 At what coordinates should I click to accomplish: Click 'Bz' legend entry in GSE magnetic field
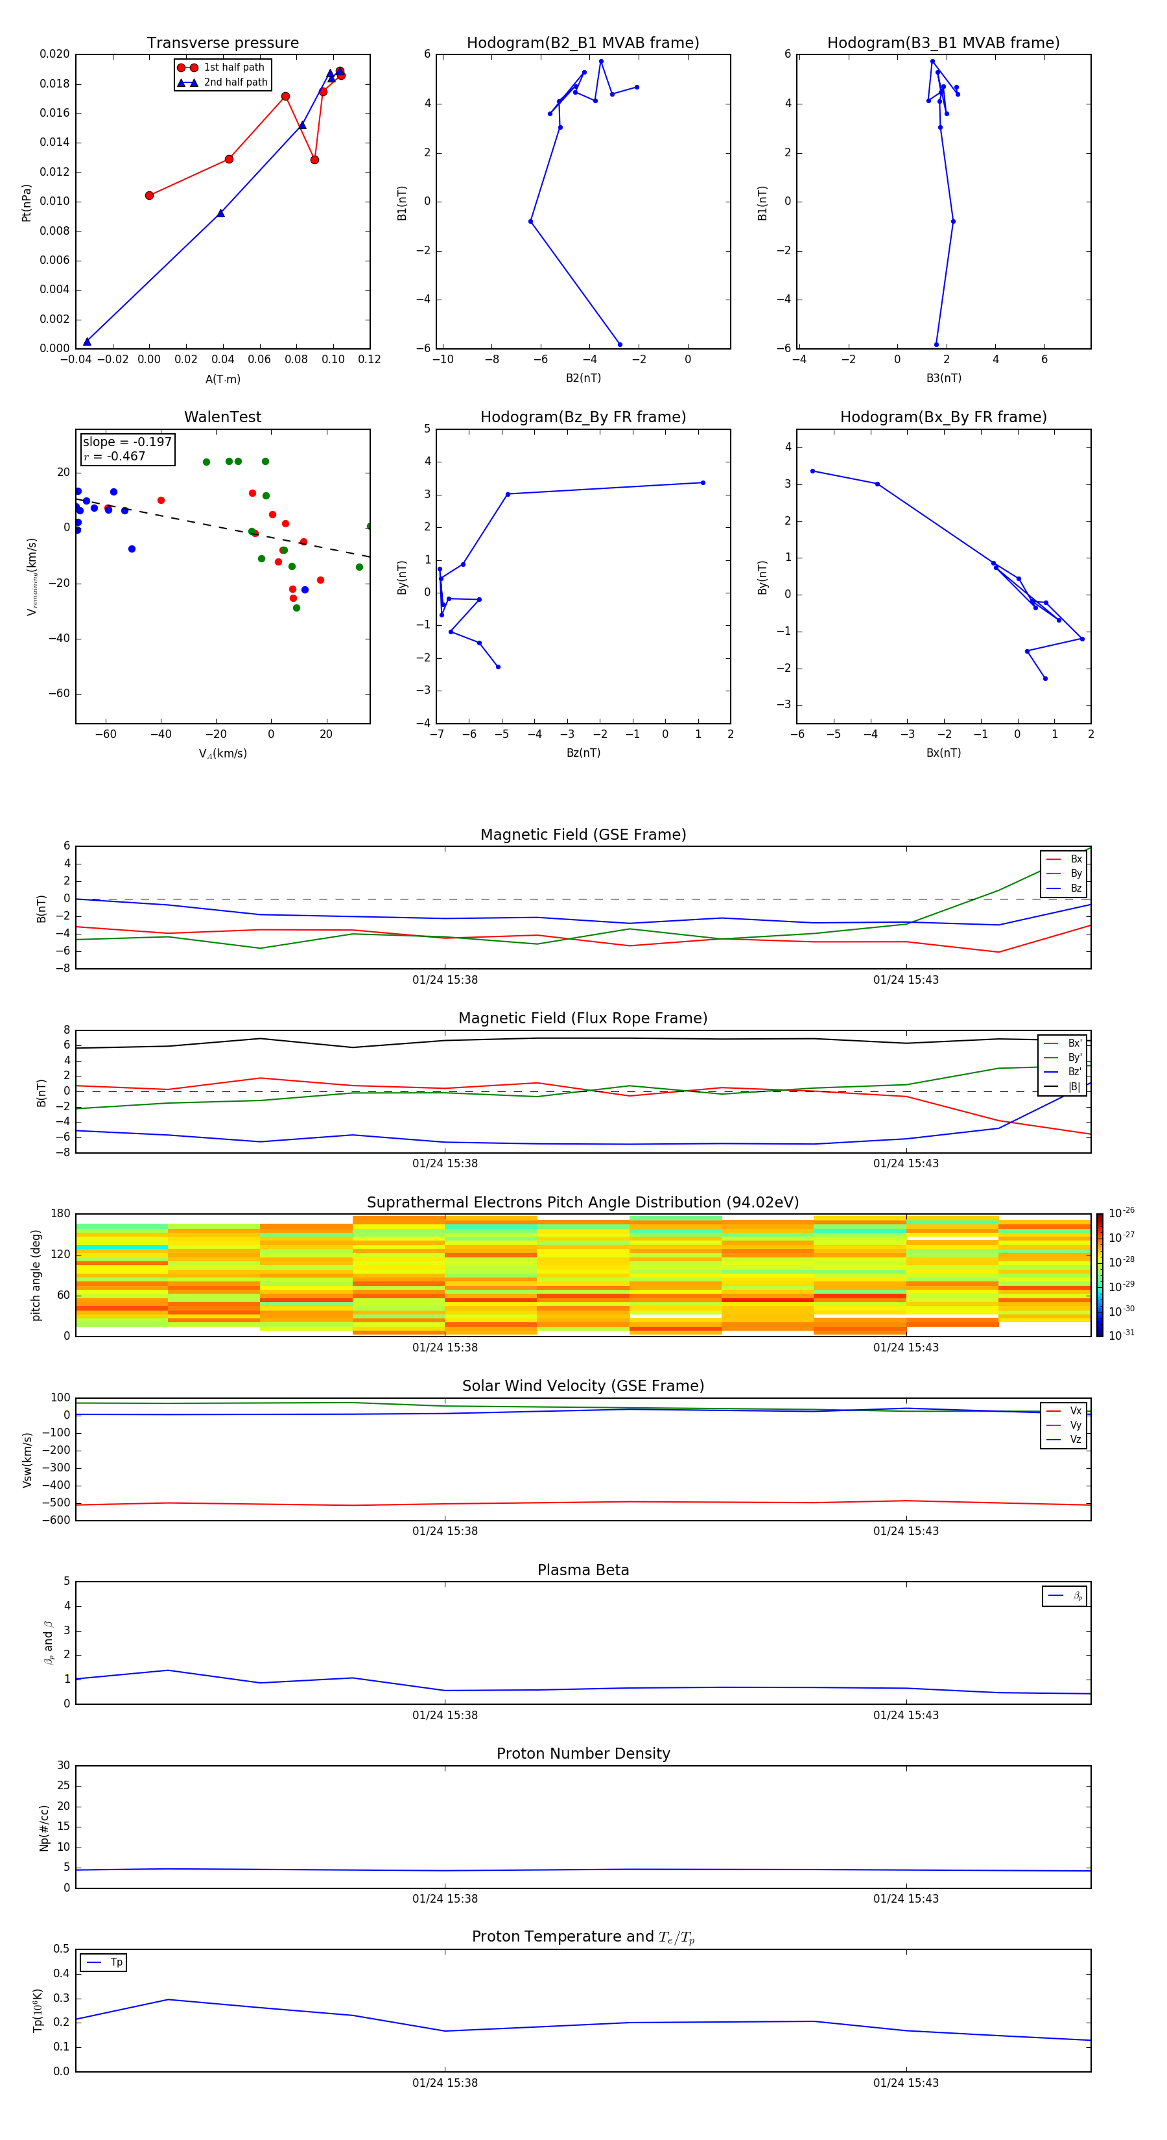tap(1064, 888)
